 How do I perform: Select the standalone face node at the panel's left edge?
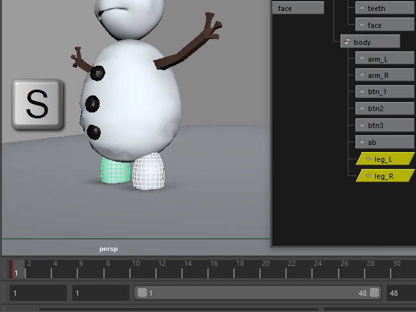(298, 8)
